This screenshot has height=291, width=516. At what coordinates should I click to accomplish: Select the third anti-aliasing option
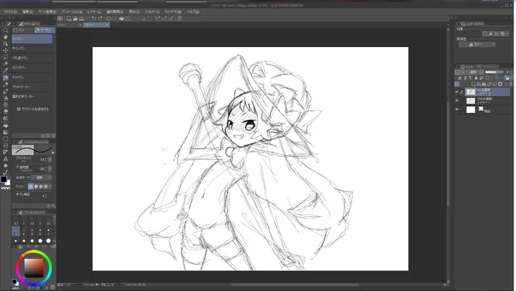[41, 186]
